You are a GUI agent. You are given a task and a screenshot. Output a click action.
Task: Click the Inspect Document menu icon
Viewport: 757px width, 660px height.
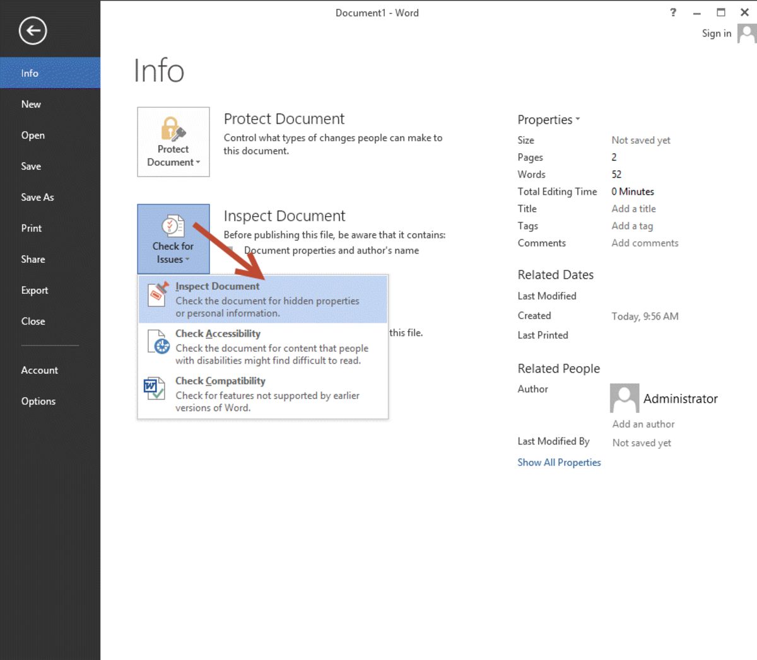tap(158, 294)
